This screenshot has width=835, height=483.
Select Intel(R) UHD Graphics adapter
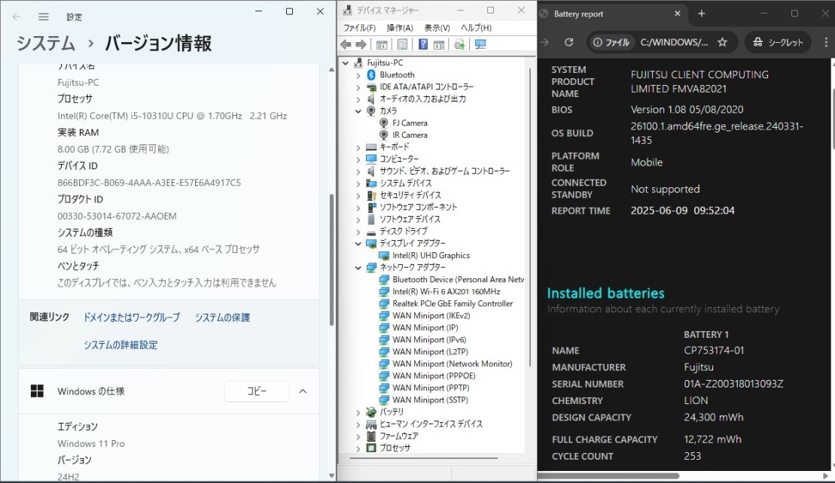(431, 255)
